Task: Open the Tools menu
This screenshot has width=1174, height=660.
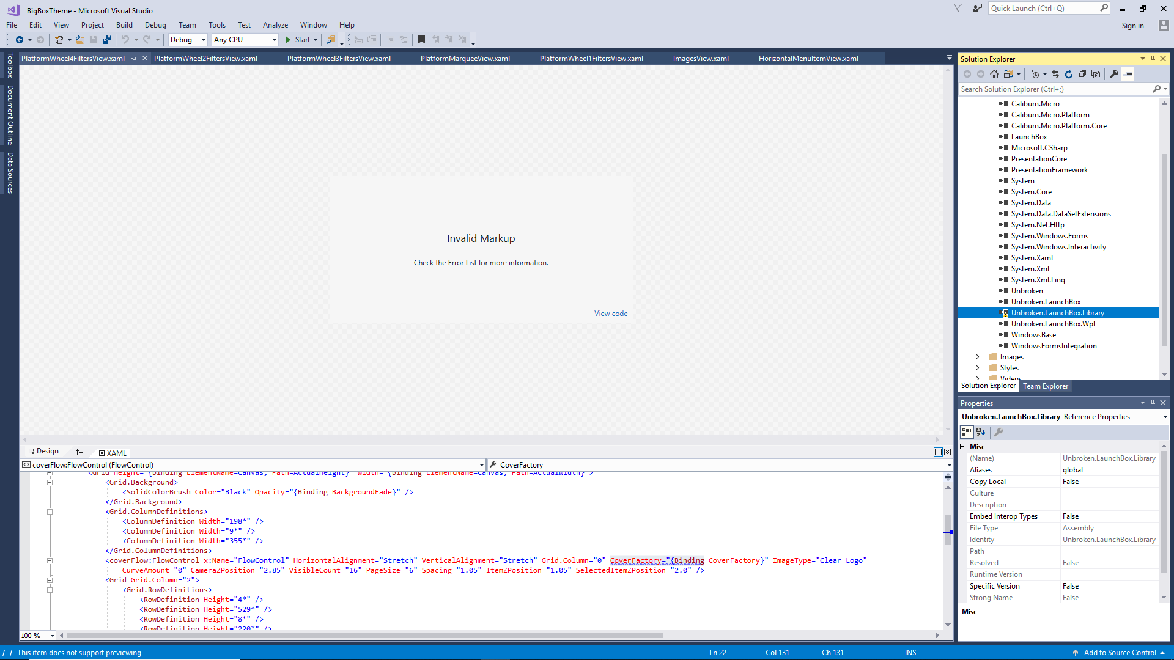Action: tap(217, 25)
